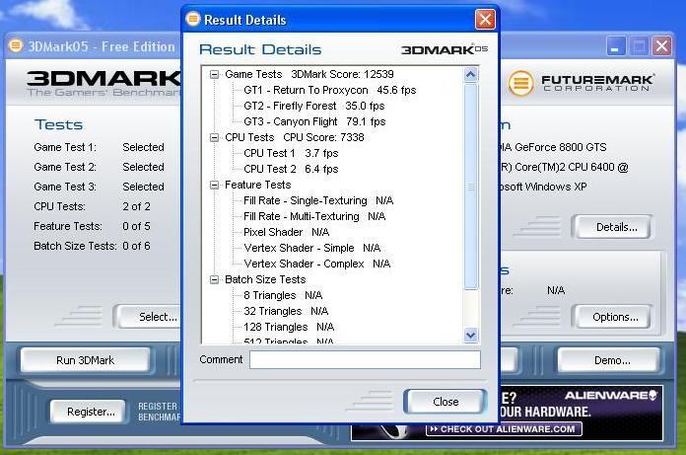
Task: Click 'CPU Tests:' 2 of 2 entry
Action: tap(92, 206)
